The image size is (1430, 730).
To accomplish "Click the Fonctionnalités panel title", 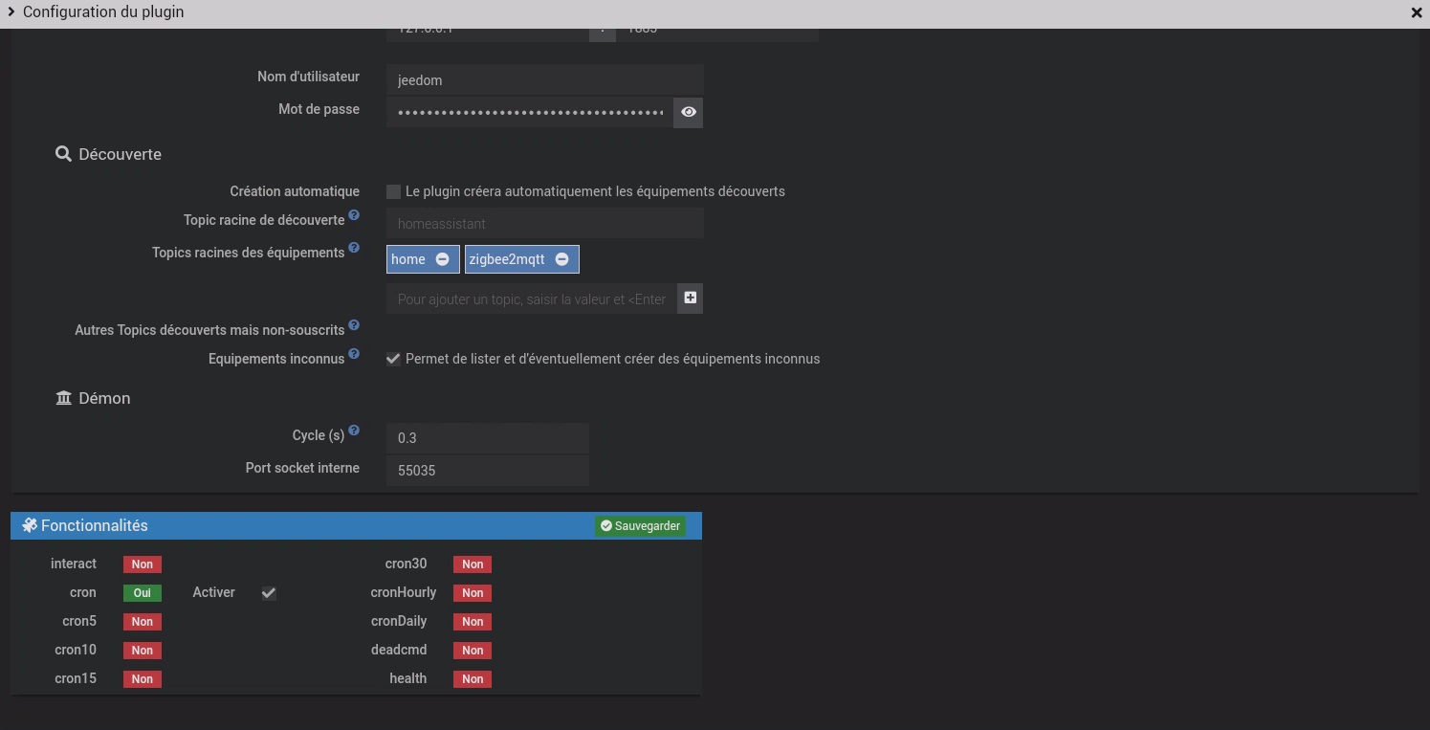I will 94,525.
